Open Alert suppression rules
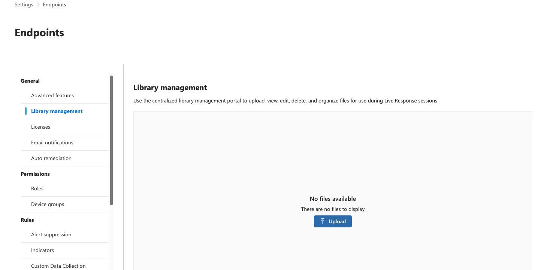The height and width of the screenshot is (270, 541). pyautogui.click(x=51, y=234)
